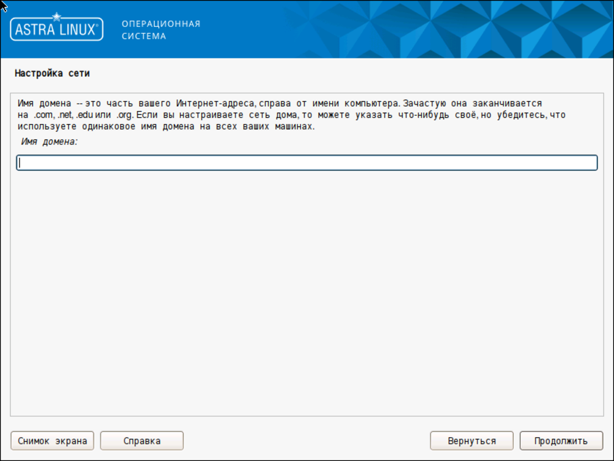Screen dimensions: 614x461
Task: Click the .org text in the description
Action: tap(124, 115)
